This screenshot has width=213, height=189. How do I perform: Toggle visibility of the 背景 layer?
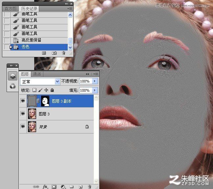click(23, 126)
